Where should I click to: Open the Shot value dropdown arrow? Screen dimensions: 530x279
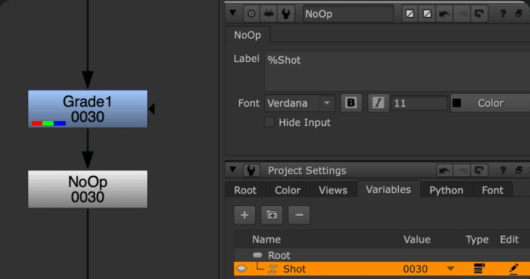pos(451,269)
